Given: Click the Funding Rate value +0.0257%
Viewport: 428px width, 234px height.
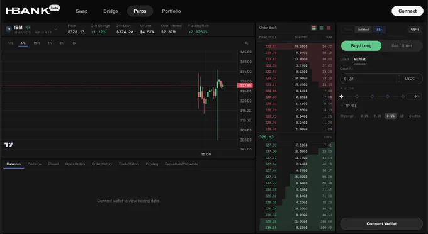Looking at the screenshot, I should (198, 32).
